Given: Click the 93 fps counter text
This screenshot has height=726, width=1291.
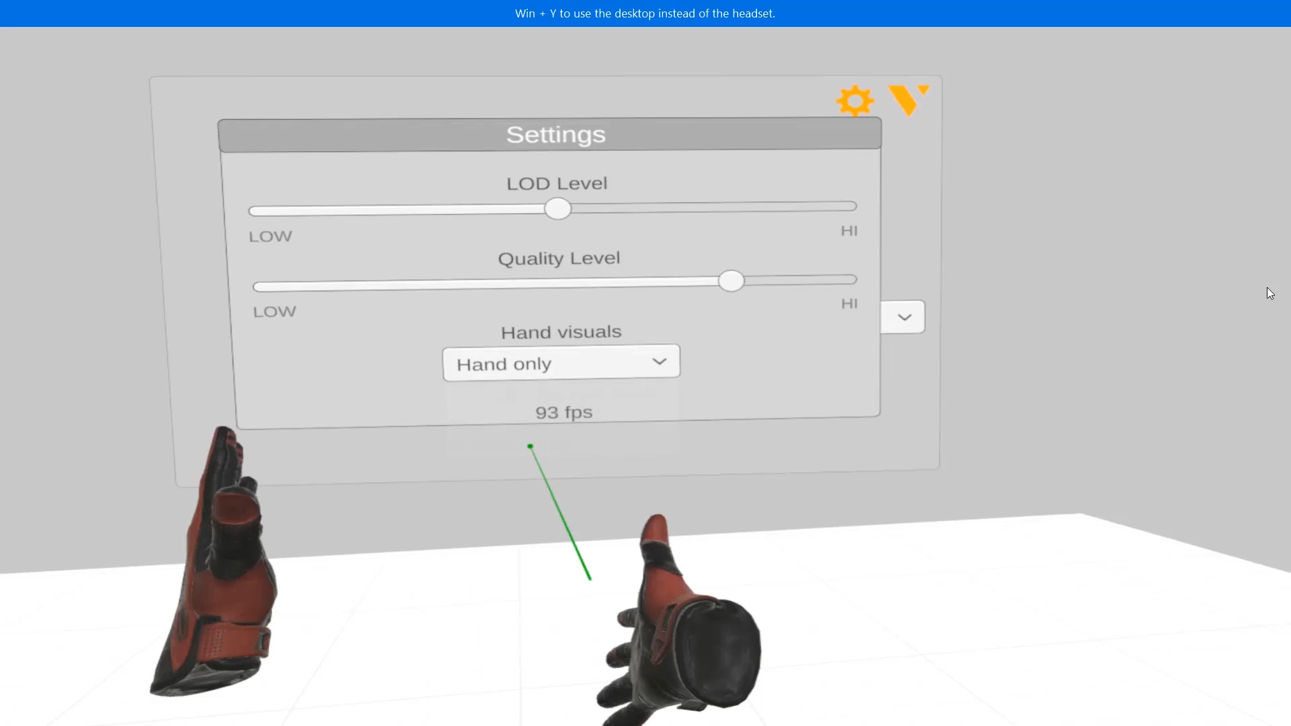Looking at the screenshot, I should click(563, 413).
